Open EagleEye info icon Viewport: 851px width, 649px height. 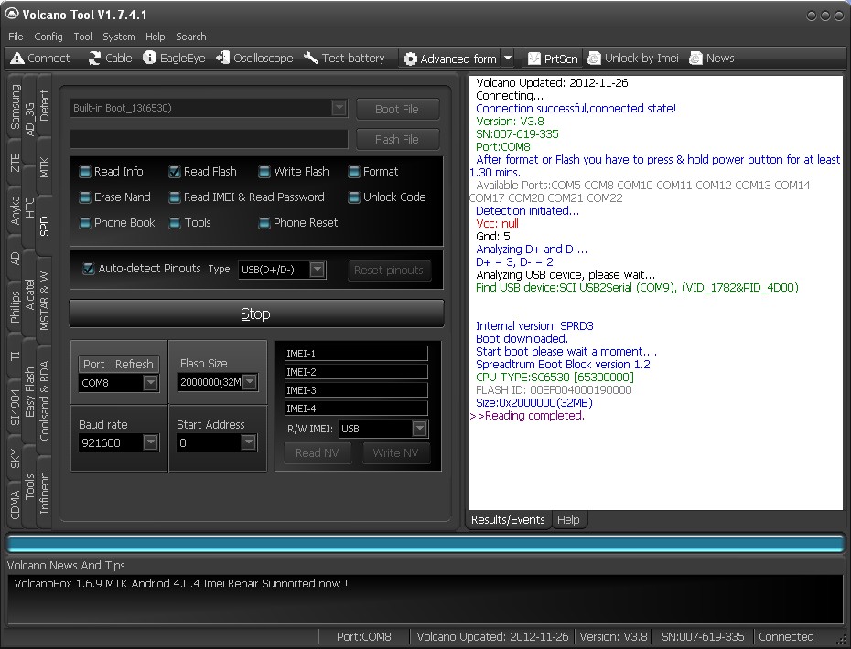(149, 58)
